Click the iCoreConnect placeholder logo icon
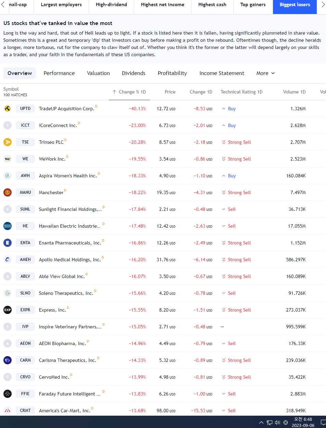The height and width of the screenshot is (428, 326). click(x=8, y=125)
